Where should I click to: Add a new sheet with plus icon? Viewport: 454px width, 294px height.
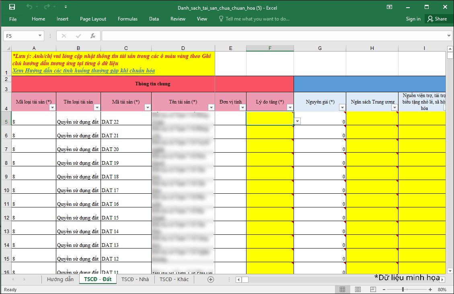pyautogui.click(x=211, y=280)
